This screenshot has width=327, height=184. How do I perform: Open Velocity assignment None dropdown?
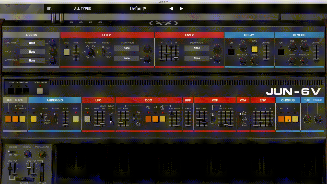(32, 52)
